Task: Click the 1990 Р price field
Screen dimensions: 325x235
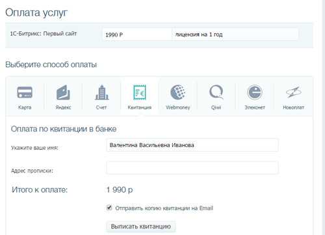Action: click(137, 35)
